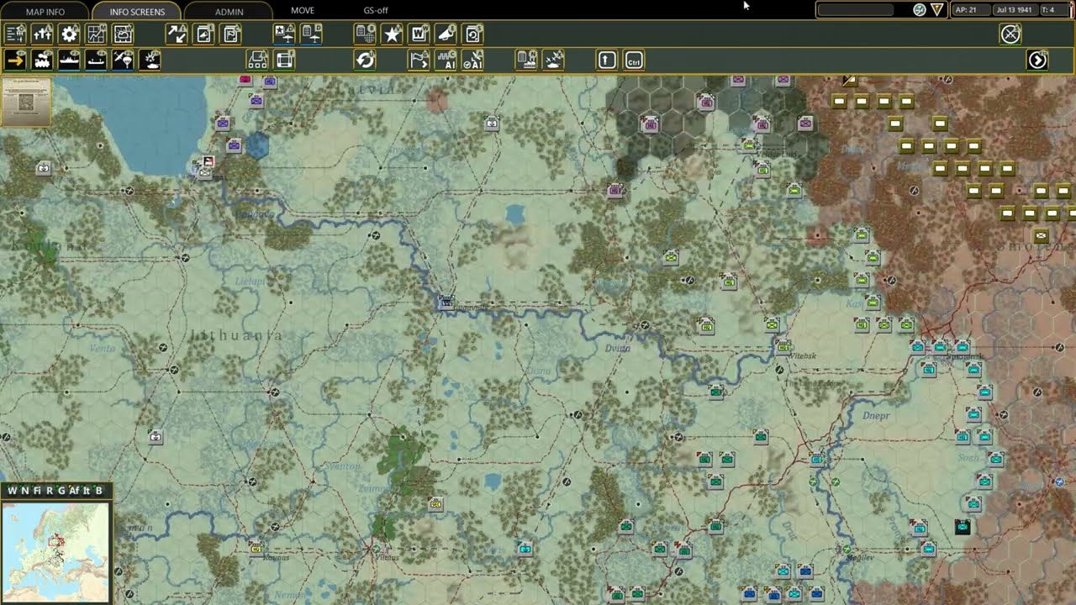Open air doctrine star-plane icon

(284, 34)
